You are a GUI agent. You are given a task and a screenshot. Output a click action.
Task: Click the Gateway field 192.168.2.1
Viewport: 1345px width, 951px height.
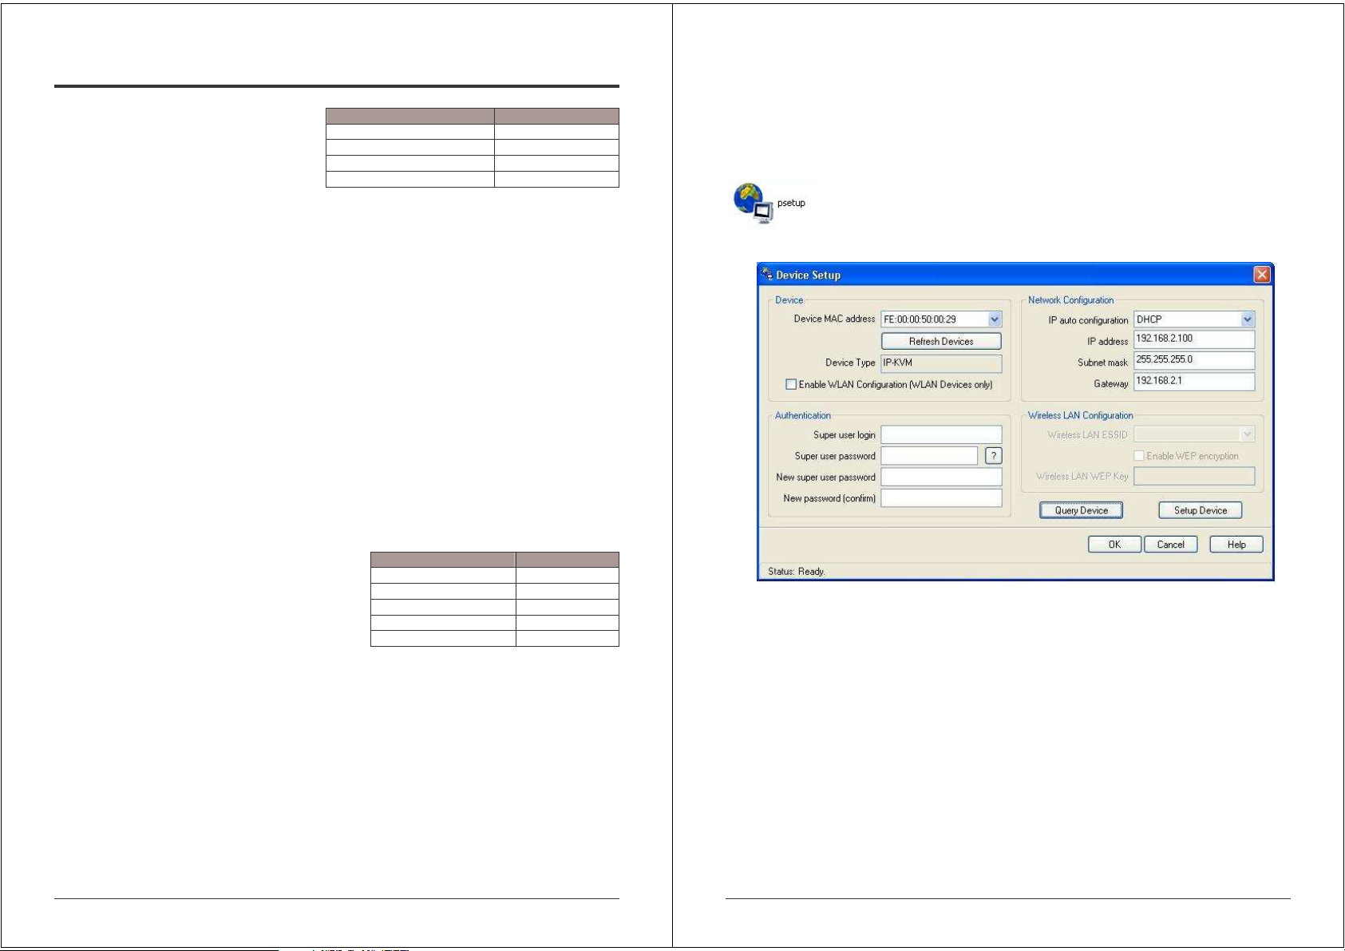[1194, 382]
